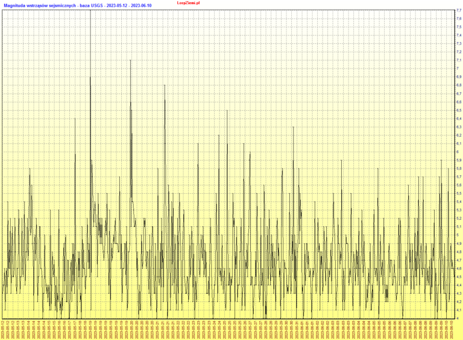Select the 5,6 magnitude axis label

click(x=459, y=185)
